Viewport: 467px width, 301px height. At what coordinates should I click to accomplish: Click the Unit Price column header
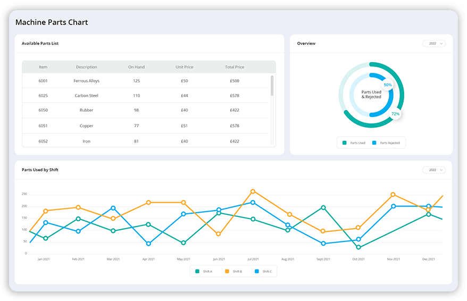(184, 67)
